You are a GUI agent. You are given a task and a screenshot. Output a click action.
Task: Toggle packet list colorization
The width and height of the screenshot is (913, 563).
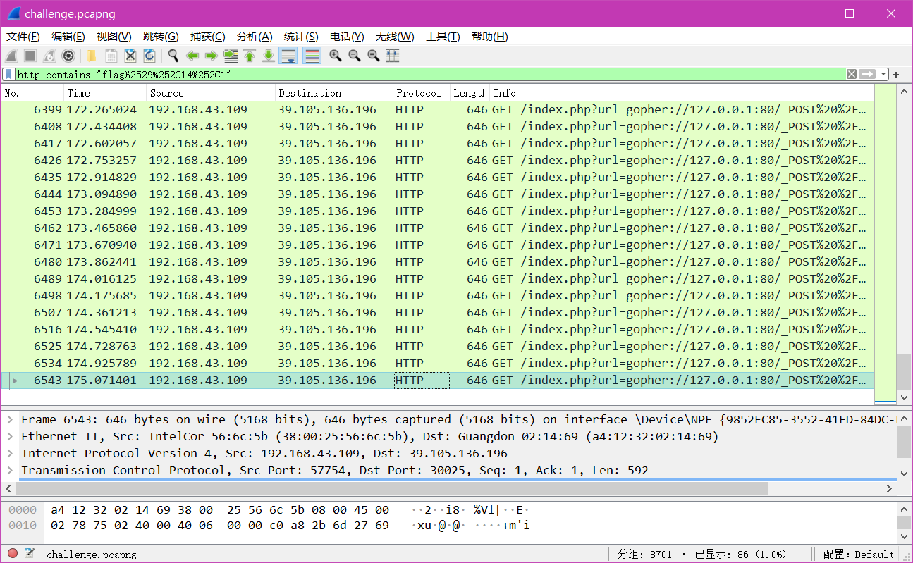coord(312,56)
